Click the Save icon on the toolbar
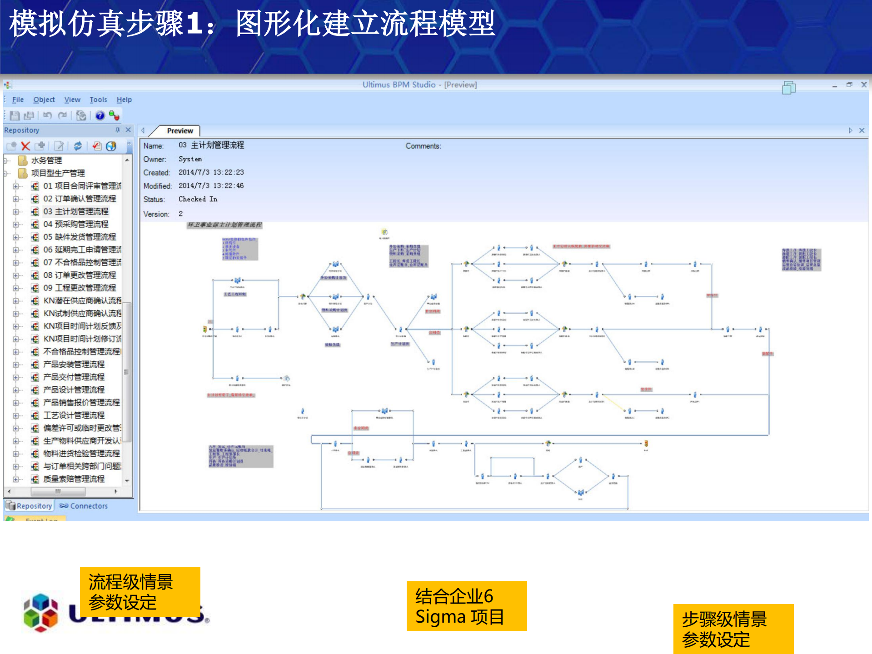This screenshot has width=872, height=654. [15, 115]
